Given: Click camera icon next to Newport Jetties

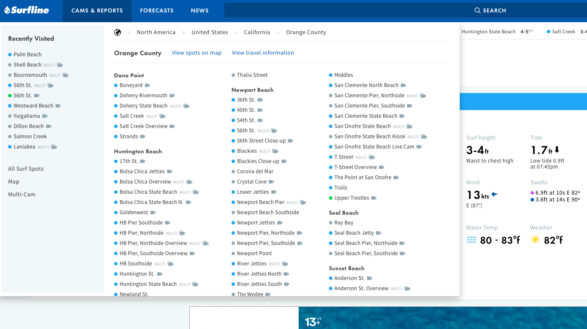Looking at the screenshot, I should [280, 223].
